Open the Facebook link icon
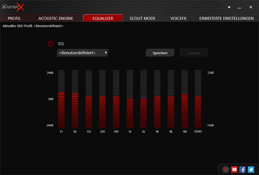The height and width of the screenshot is (175, 259). coord(242,170)
